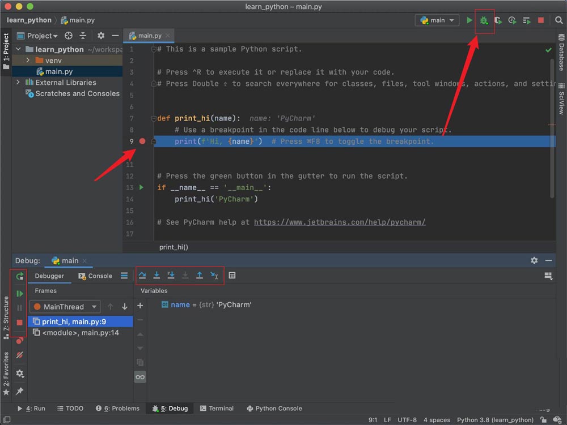Toggle watches in Variables view

140,377
